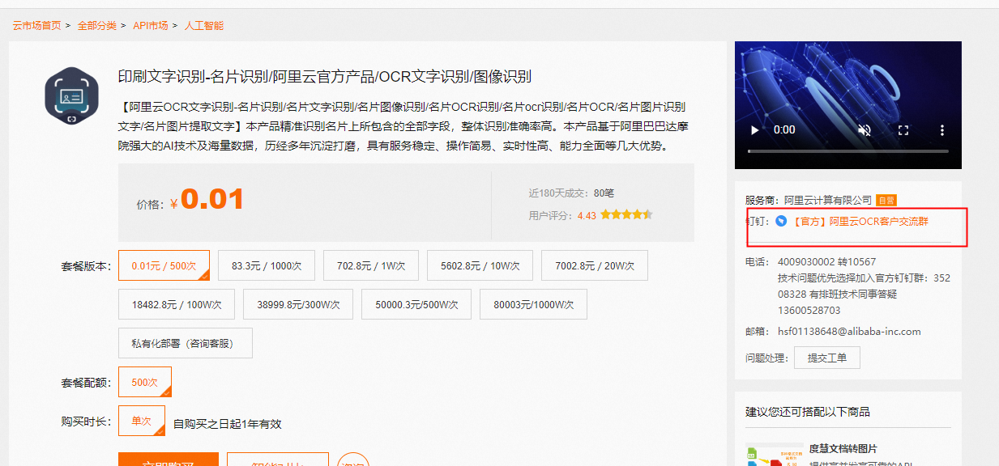Select 83.3元 / 1000次 package
Image resolution: width=999 pixels, height=466 pixels.
coord(267,265)
